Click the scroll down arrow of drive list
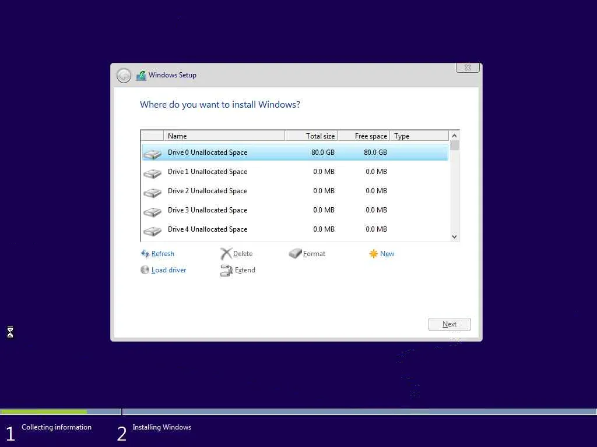Screen dimensions: 597x447 point(454,237)
